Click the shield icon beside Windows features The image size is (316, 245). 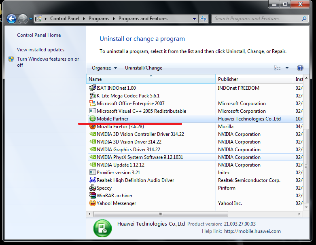click(x=11, y=59)
